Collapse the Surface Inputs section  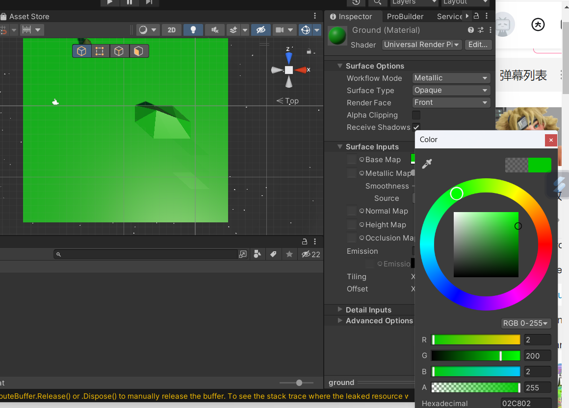click(x=339, y=147)
